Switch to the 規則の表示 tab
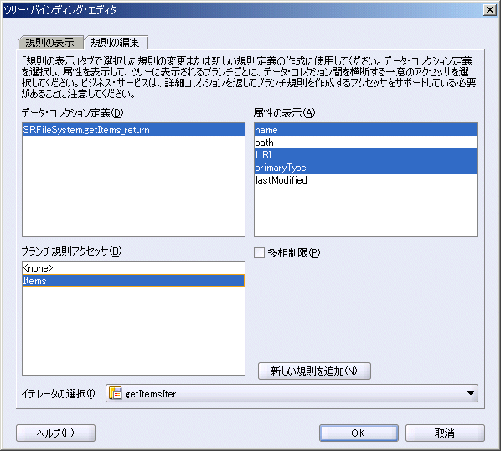 pyautogui.click(x=50, y=43)
